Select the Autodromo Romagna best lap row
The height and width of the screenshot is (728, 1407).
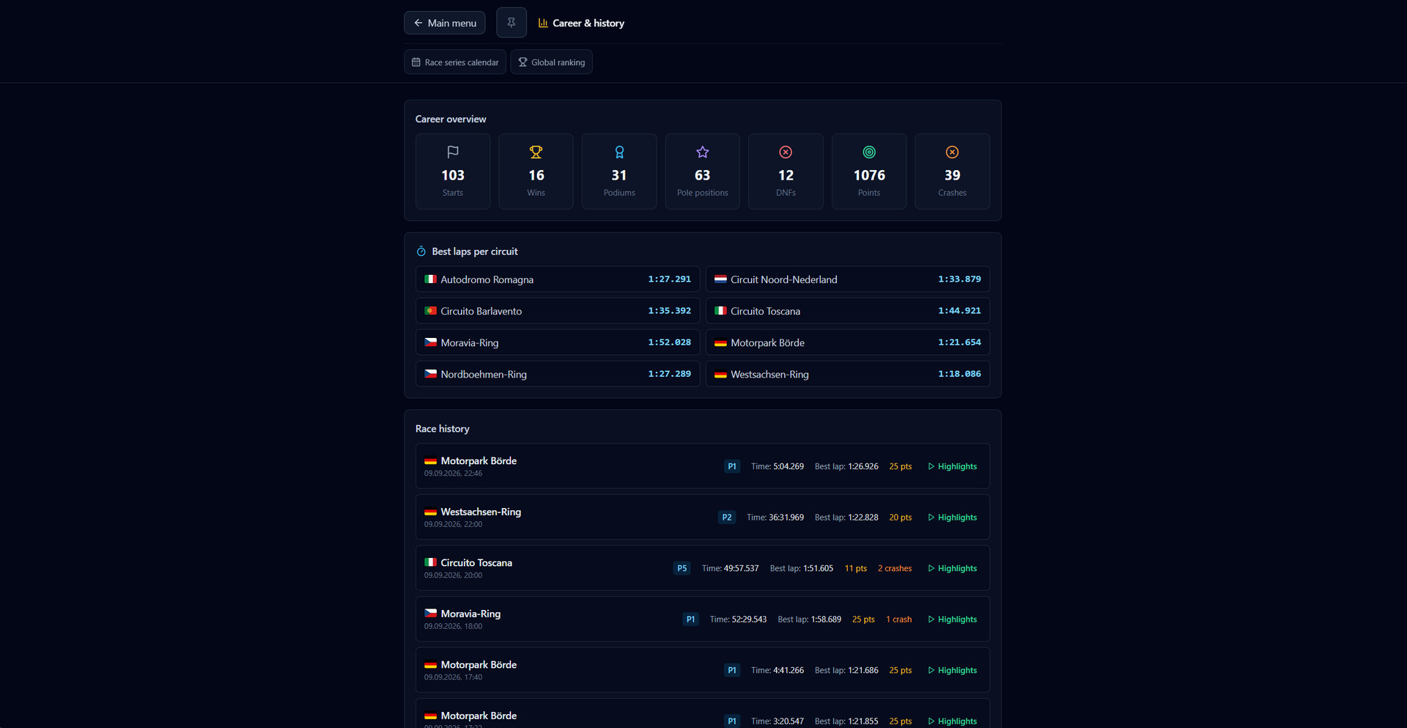(x=558, y=279)
